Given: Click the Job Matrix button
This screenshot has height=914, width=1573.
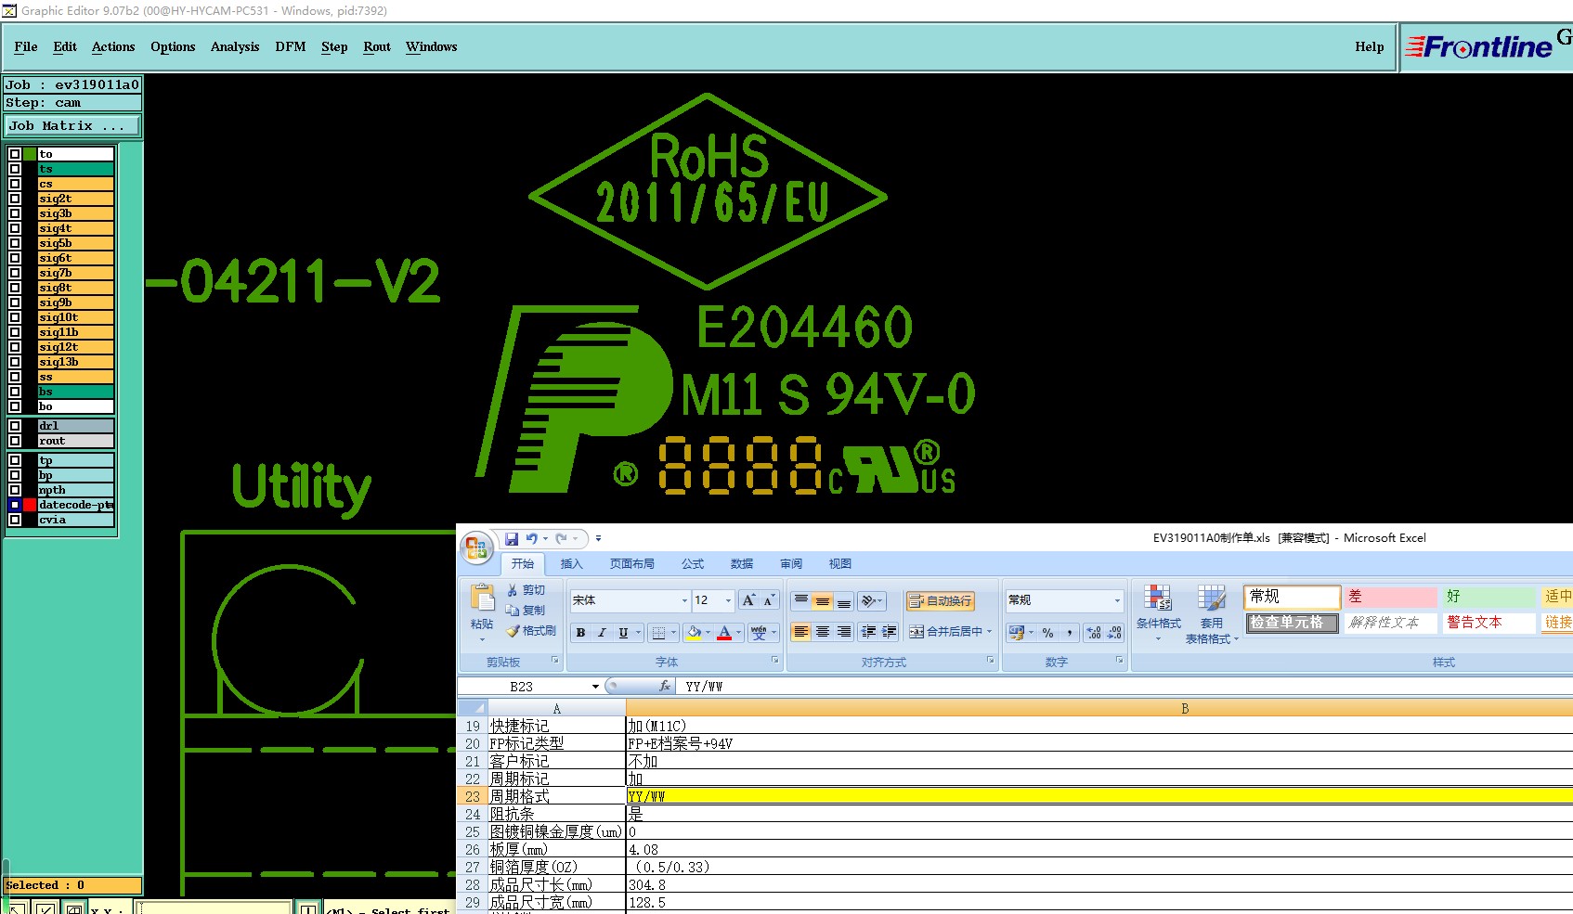Looking at the screenshot, I should click(x=73, y=126).
